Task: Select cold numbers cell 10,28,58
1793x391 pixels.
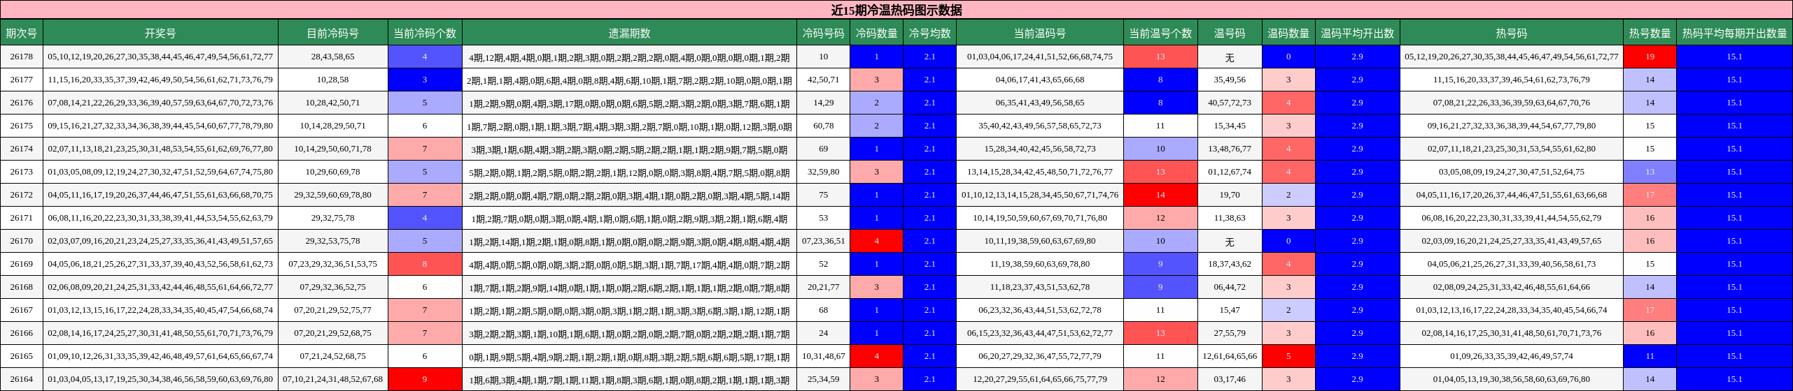Action: tap(333, 80)
